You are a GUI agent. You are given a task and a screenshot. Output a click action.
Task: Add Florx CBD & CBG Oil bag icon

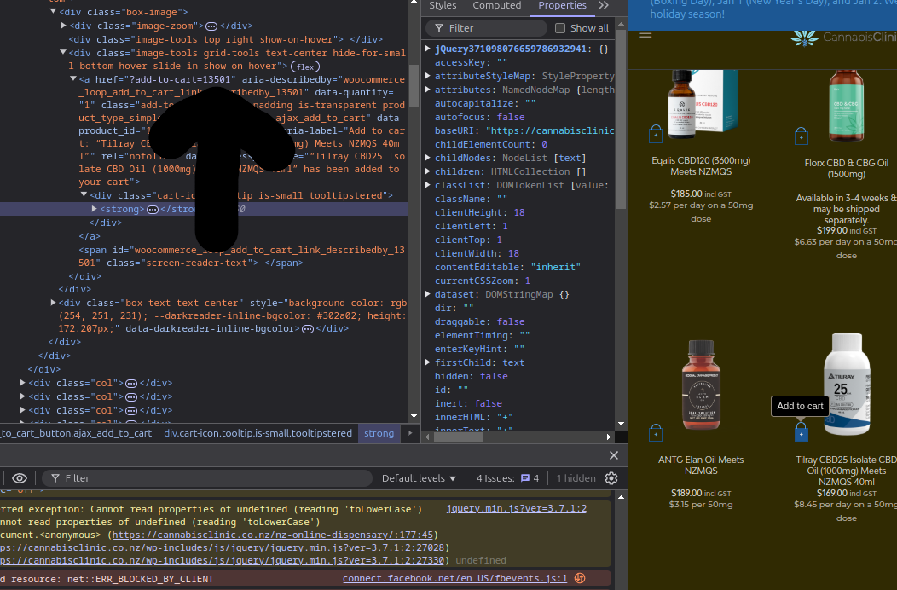(x=801, y=136)
